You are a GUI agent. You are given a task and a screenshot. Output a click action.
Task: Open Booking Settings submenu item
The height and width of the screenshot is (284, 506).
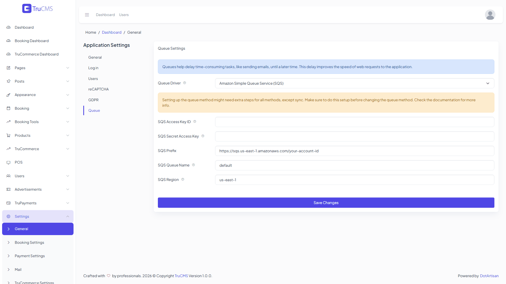[x=38, y=242]
